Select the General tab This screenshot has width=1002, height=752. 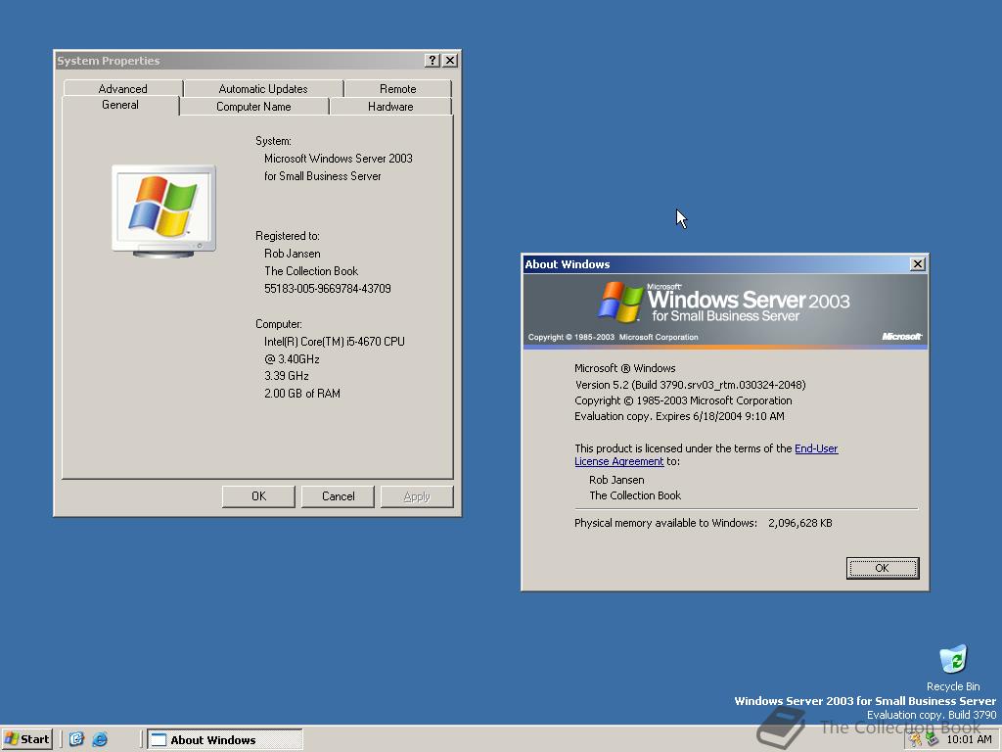120,105
